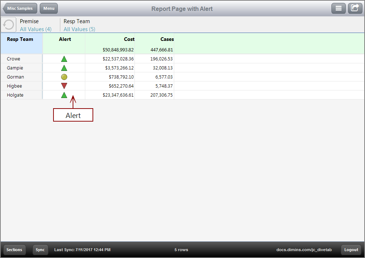365x258 pixels.
Task: Open Sections in the bottom bar
Action: point(14,250)
